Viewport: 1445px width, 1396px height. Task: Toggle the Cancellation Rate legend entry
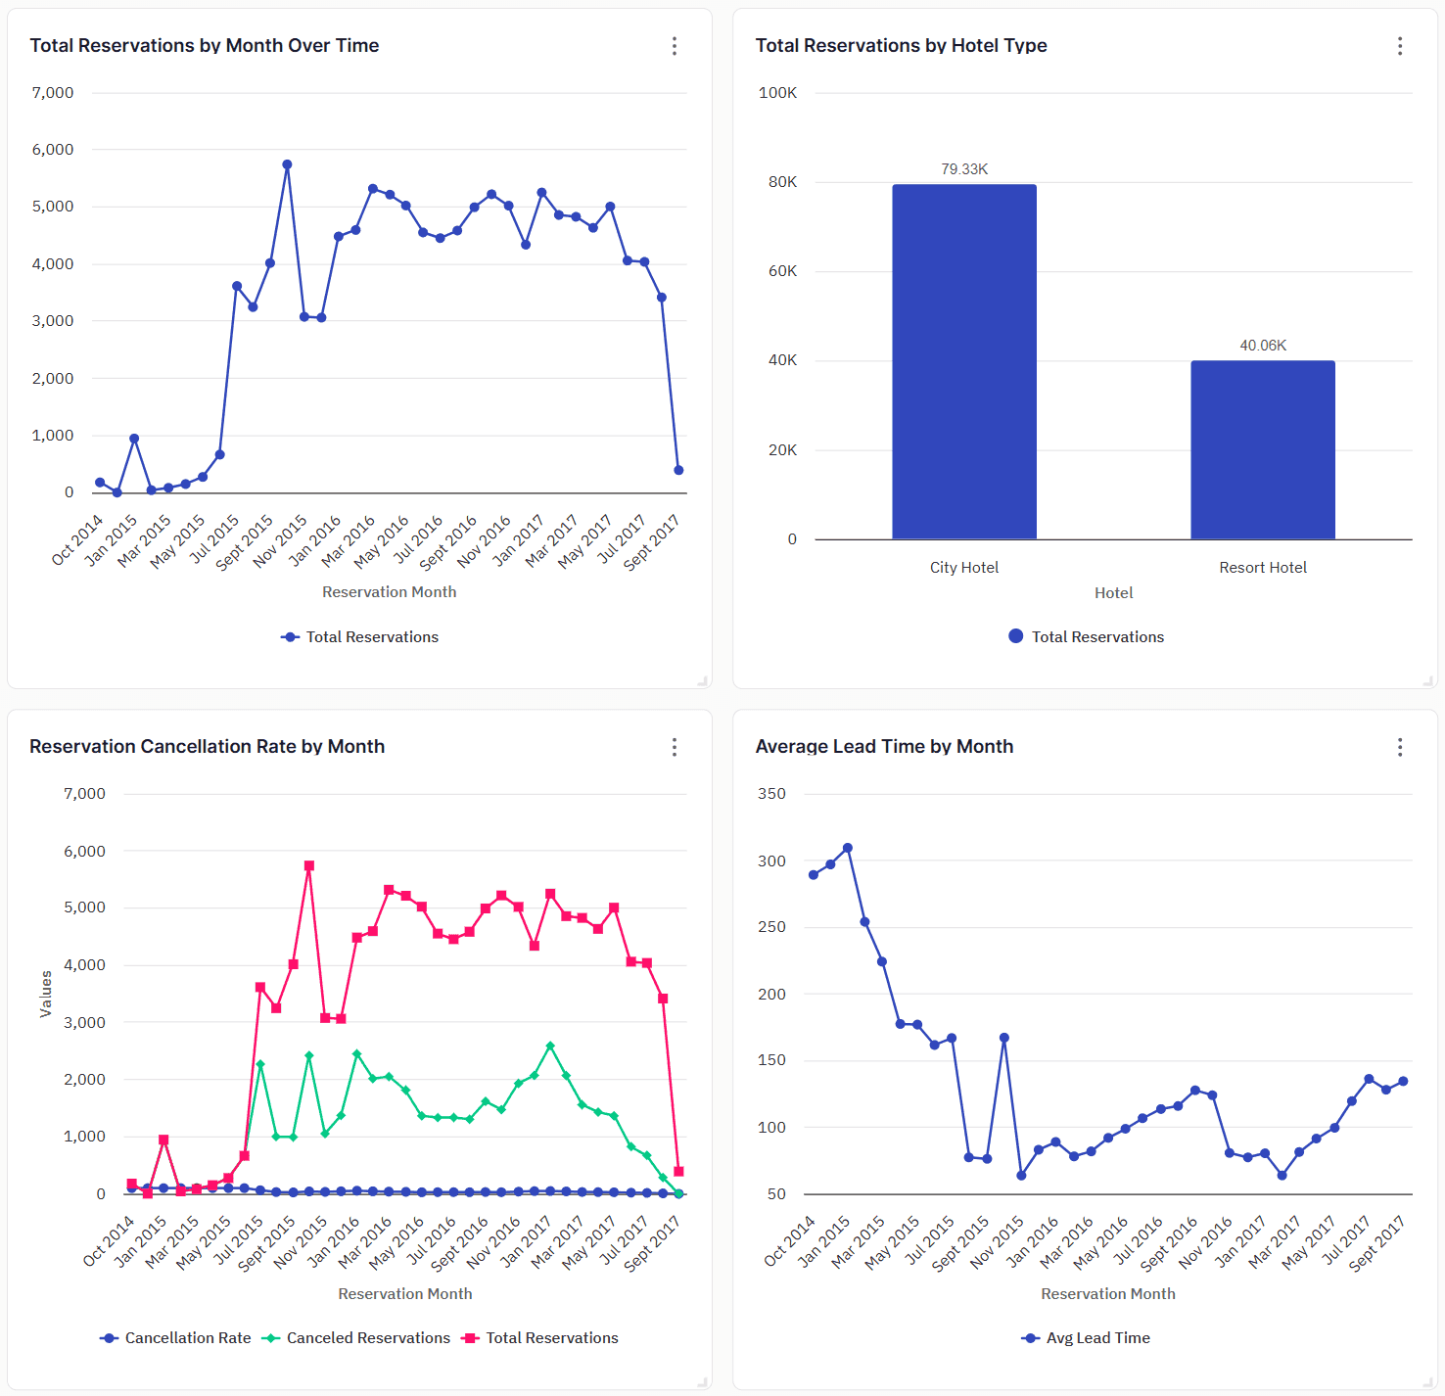coord(176,1337)
